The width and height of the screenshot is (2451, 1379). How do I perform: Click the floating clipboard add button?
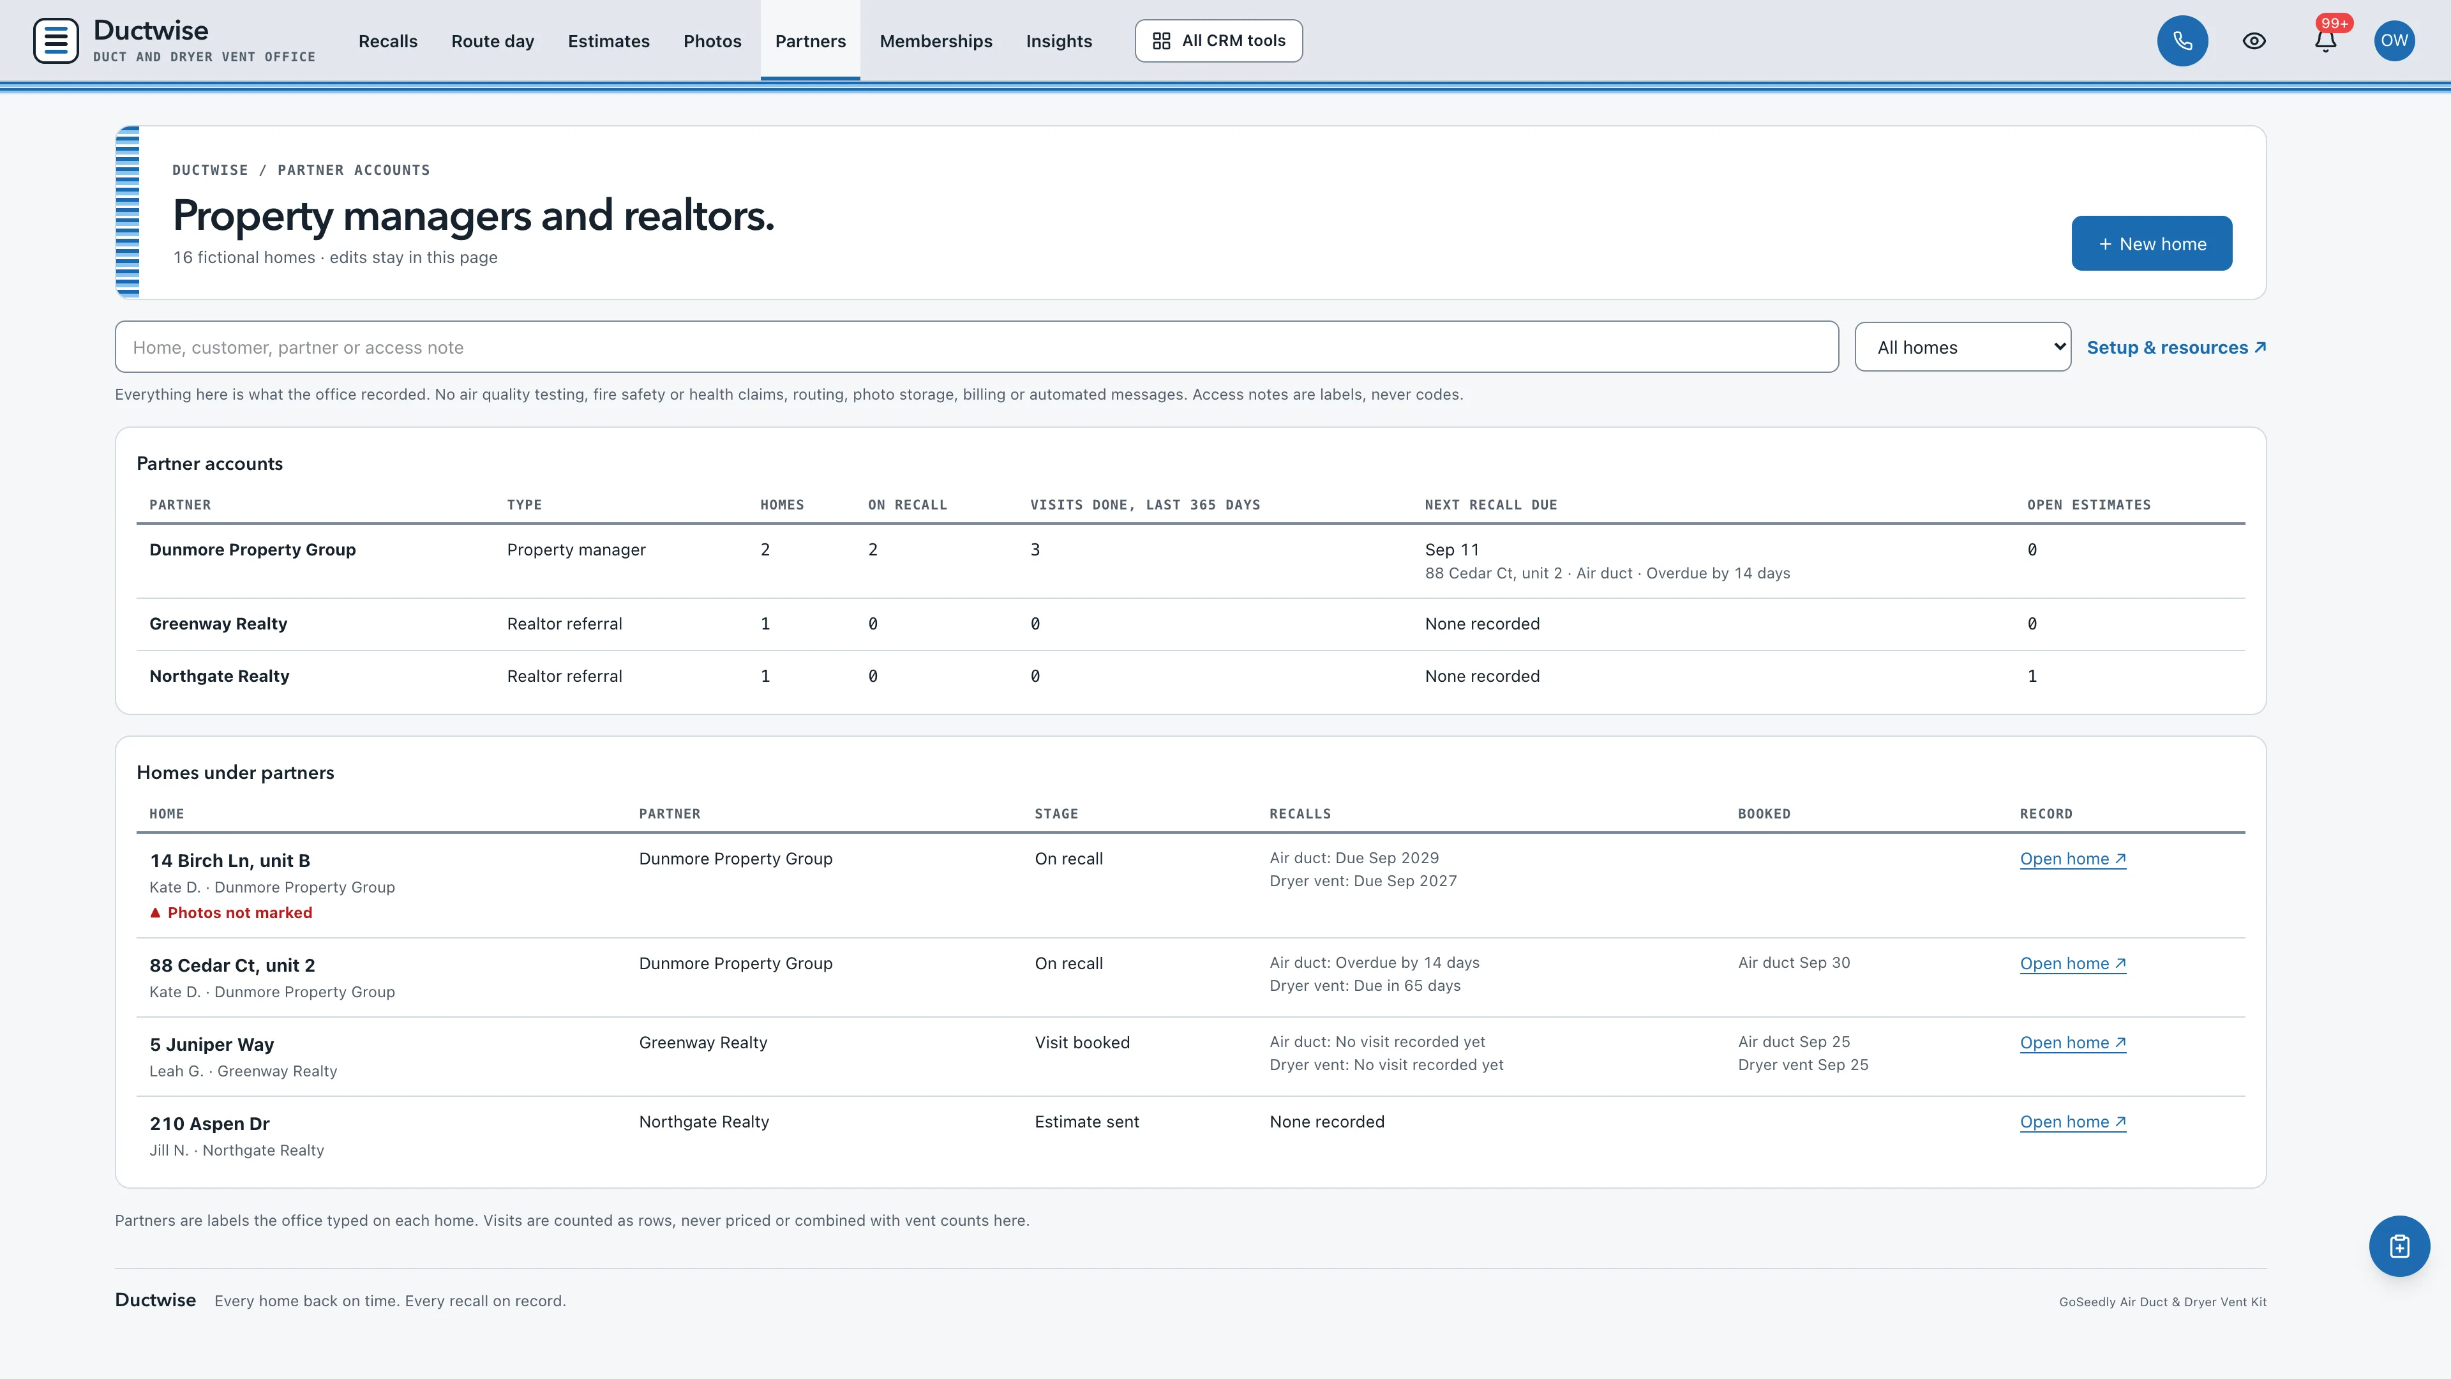coord(2400,1246)
